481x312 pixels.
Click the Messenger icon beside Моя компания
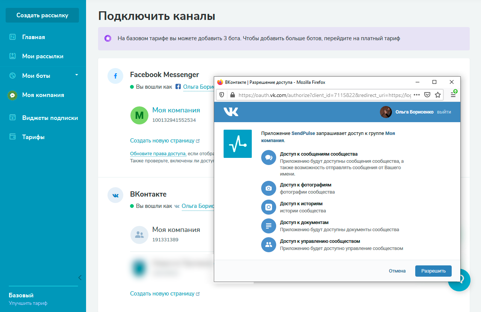pos(12,95)
